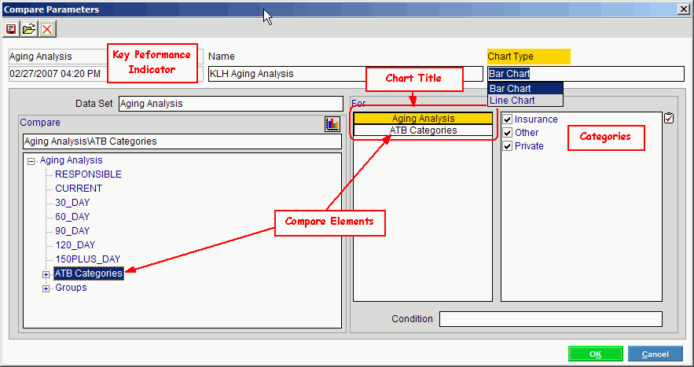The image size is (694, 367).
Task: Click the red save icon in toolbar
Action: (11, 29)
